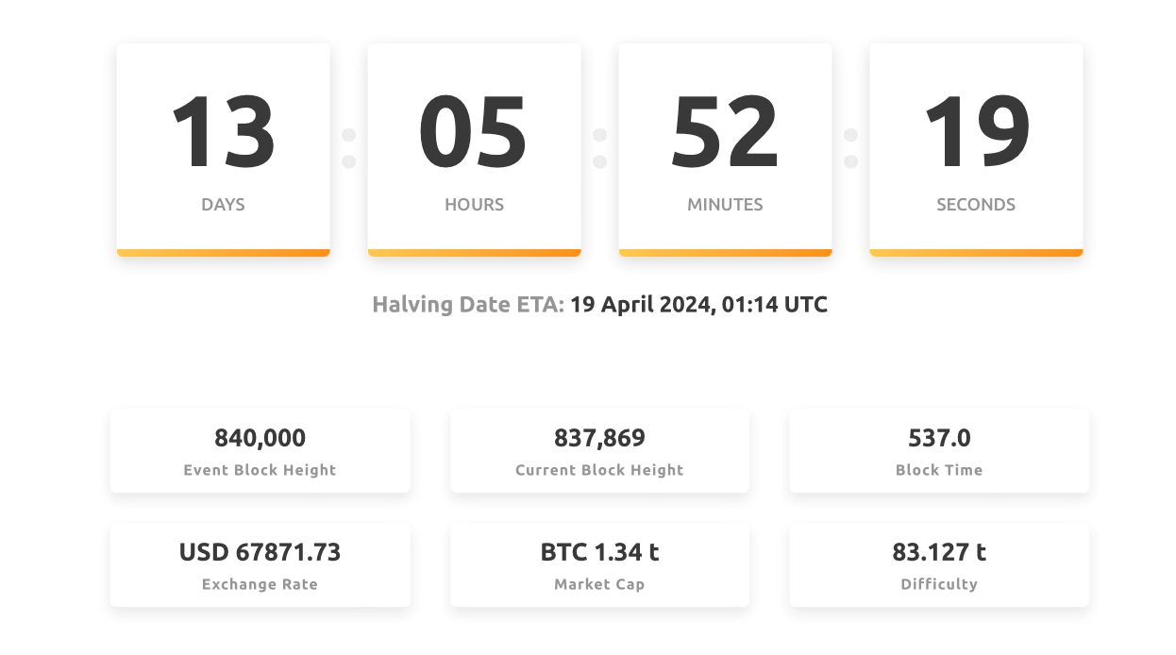Click the colon between minutes and seconds
Image resolution: width=1176 pixels, height=655 pixels.
[851, 148]
